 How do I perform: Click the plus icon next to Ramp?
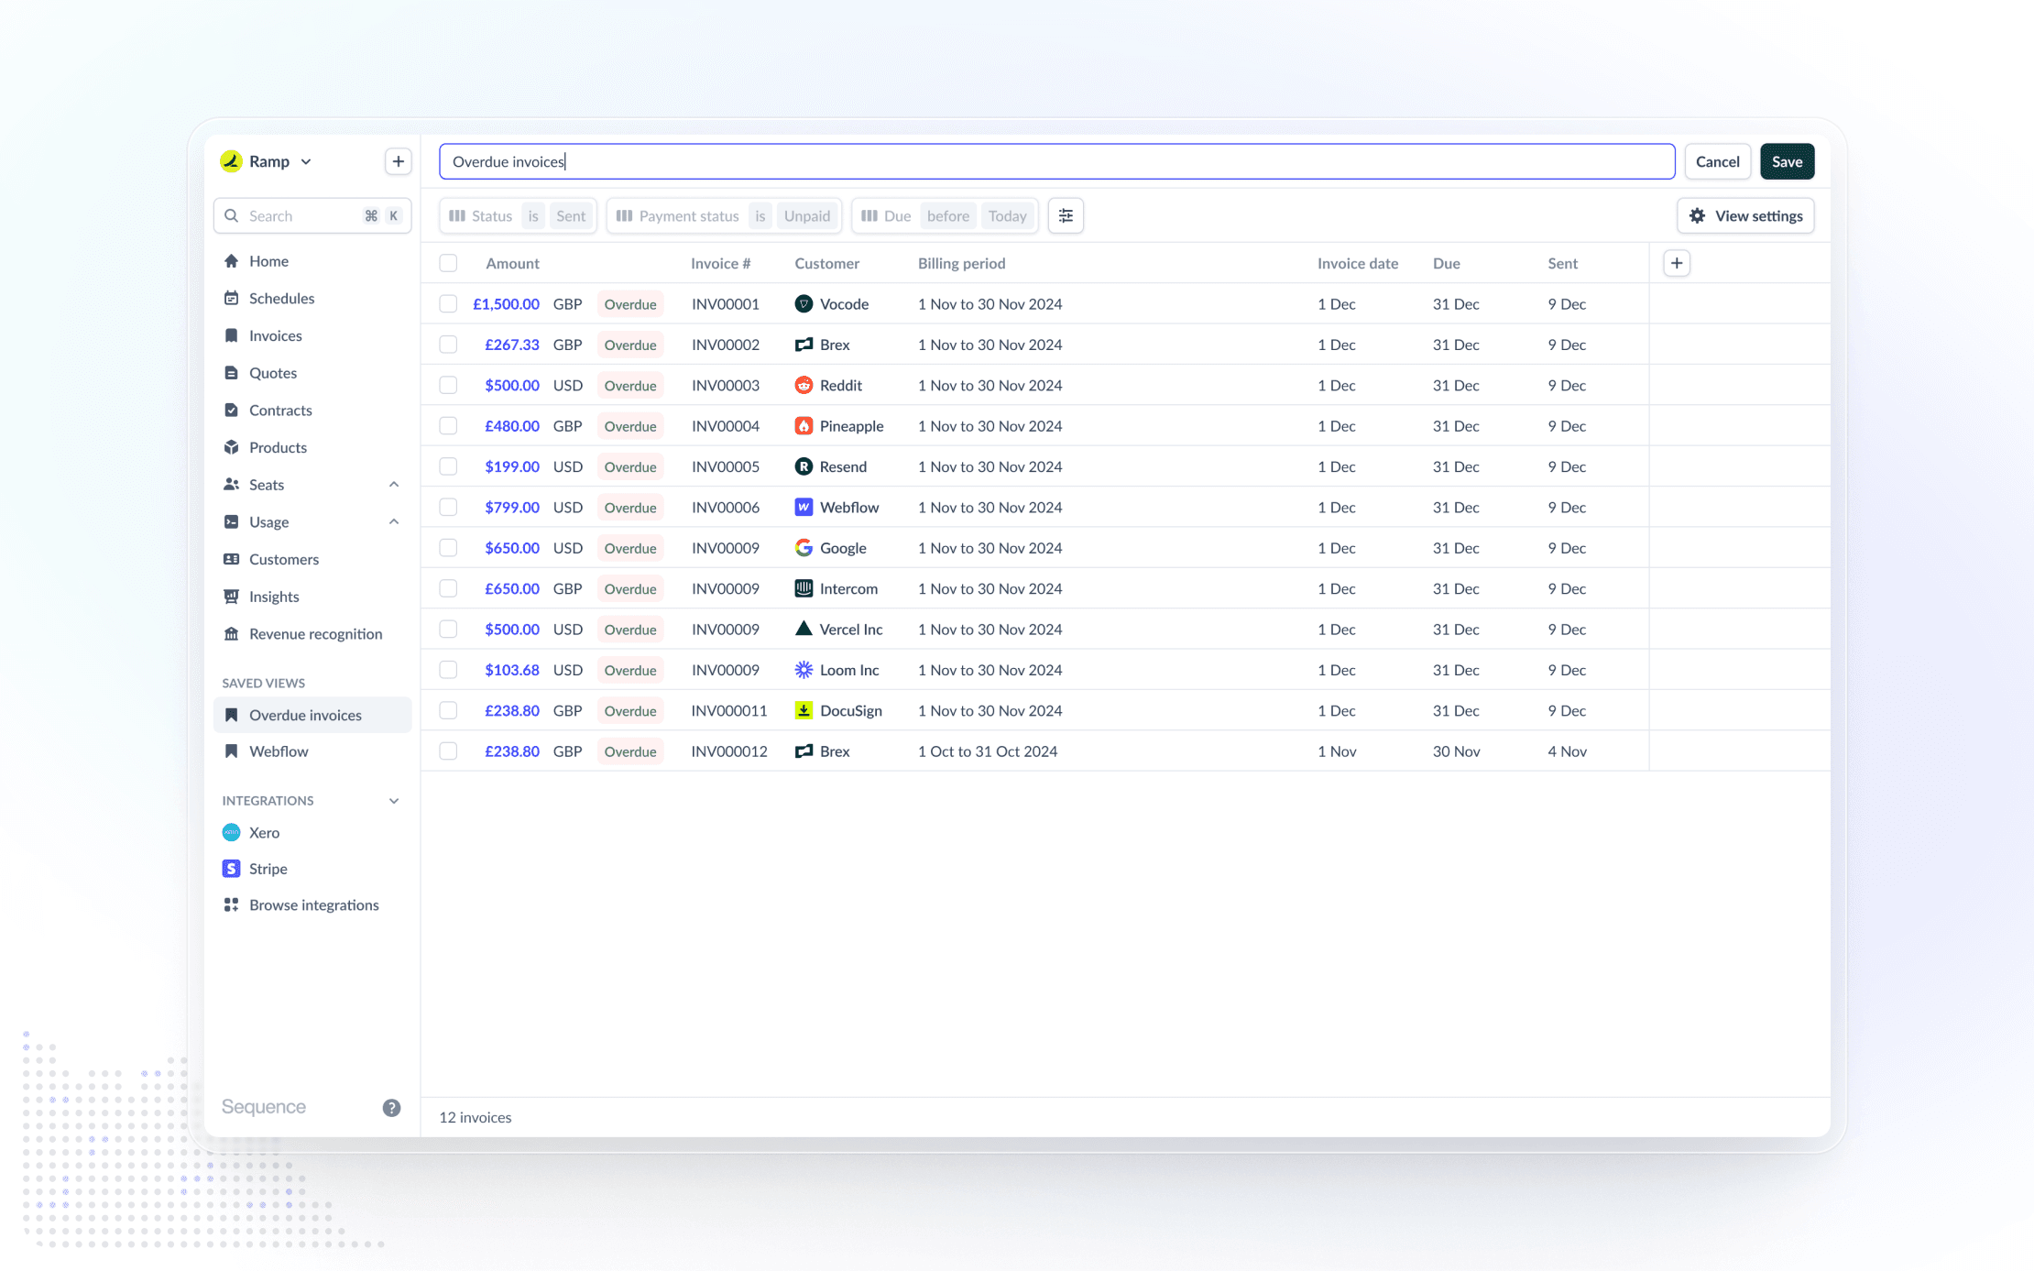click(398, 161)
